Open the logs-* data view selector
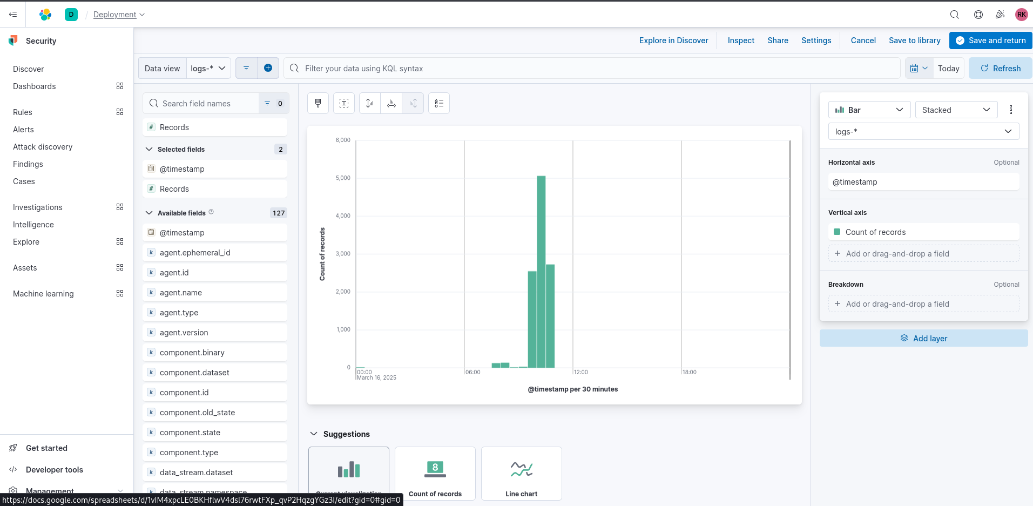This screenshot has width=1033, height=506. pos(208,68)
